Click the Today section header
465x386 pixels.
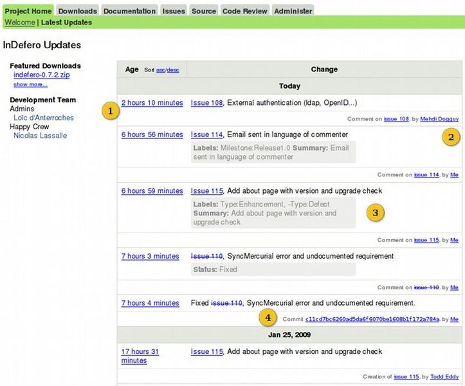(x=289, y=86)
